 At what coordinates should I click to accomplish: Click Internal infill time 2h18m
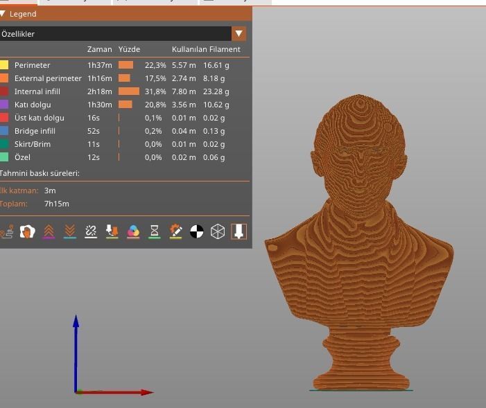pos(100,91)
